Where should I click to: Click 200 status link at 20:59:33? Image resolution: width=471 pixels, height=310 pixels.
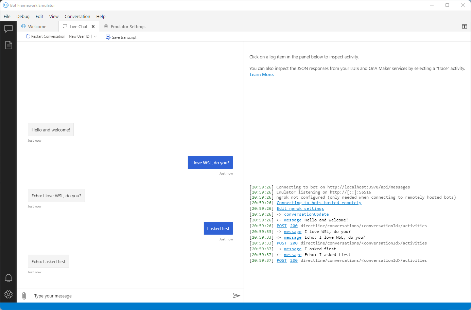(x=294, y=243)
